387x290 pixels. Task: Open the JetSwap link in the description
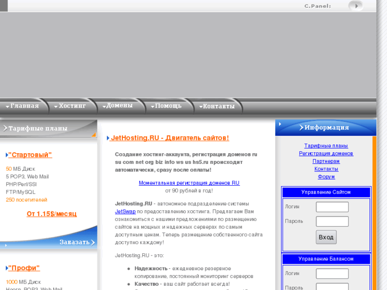pyautogui.click(x=125, y=212)
